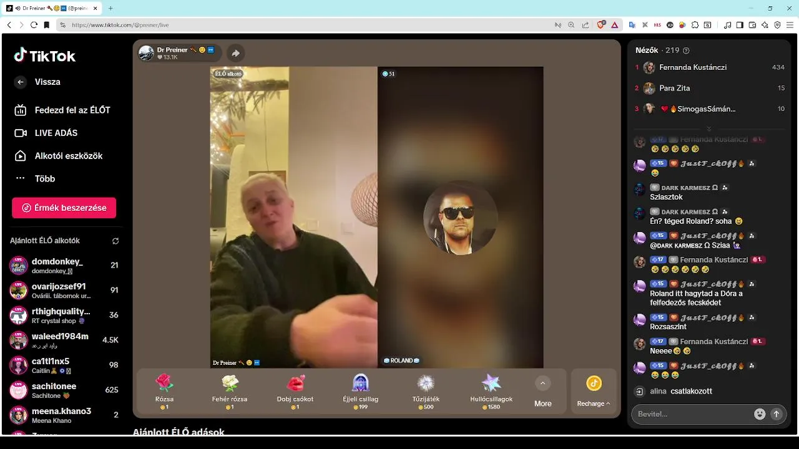Select viewer Para Zita in the ranking
The width and height of the screenshot is (799, 449).
tap(710, 88)
